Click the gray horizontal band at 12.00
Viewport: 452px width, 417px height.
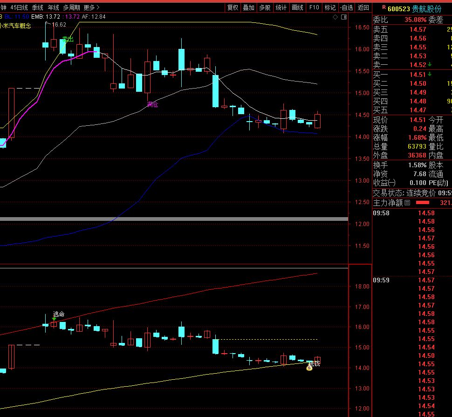tap(174, 219)
